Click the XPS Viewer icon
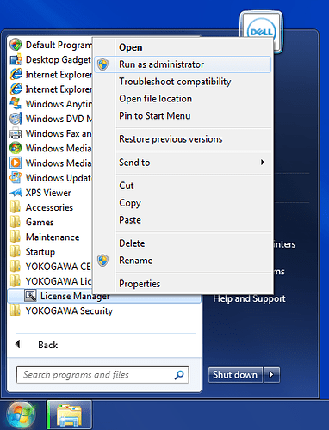Image resolution: width=329 pixels, height=430 pixels. coord(16,193)
